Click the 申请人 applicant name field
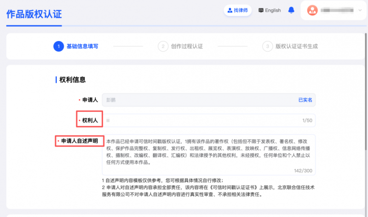Image resolution: width=368 pixels, height=217 pixels. pyautogui.click(x=198, y=100)
